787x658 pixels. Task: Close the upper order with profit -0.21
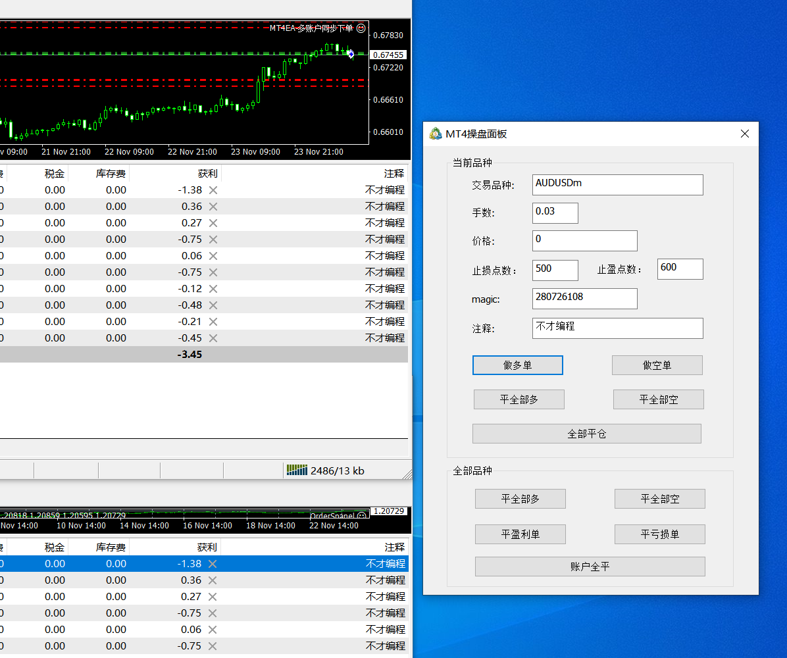click(x=213, y=322)
